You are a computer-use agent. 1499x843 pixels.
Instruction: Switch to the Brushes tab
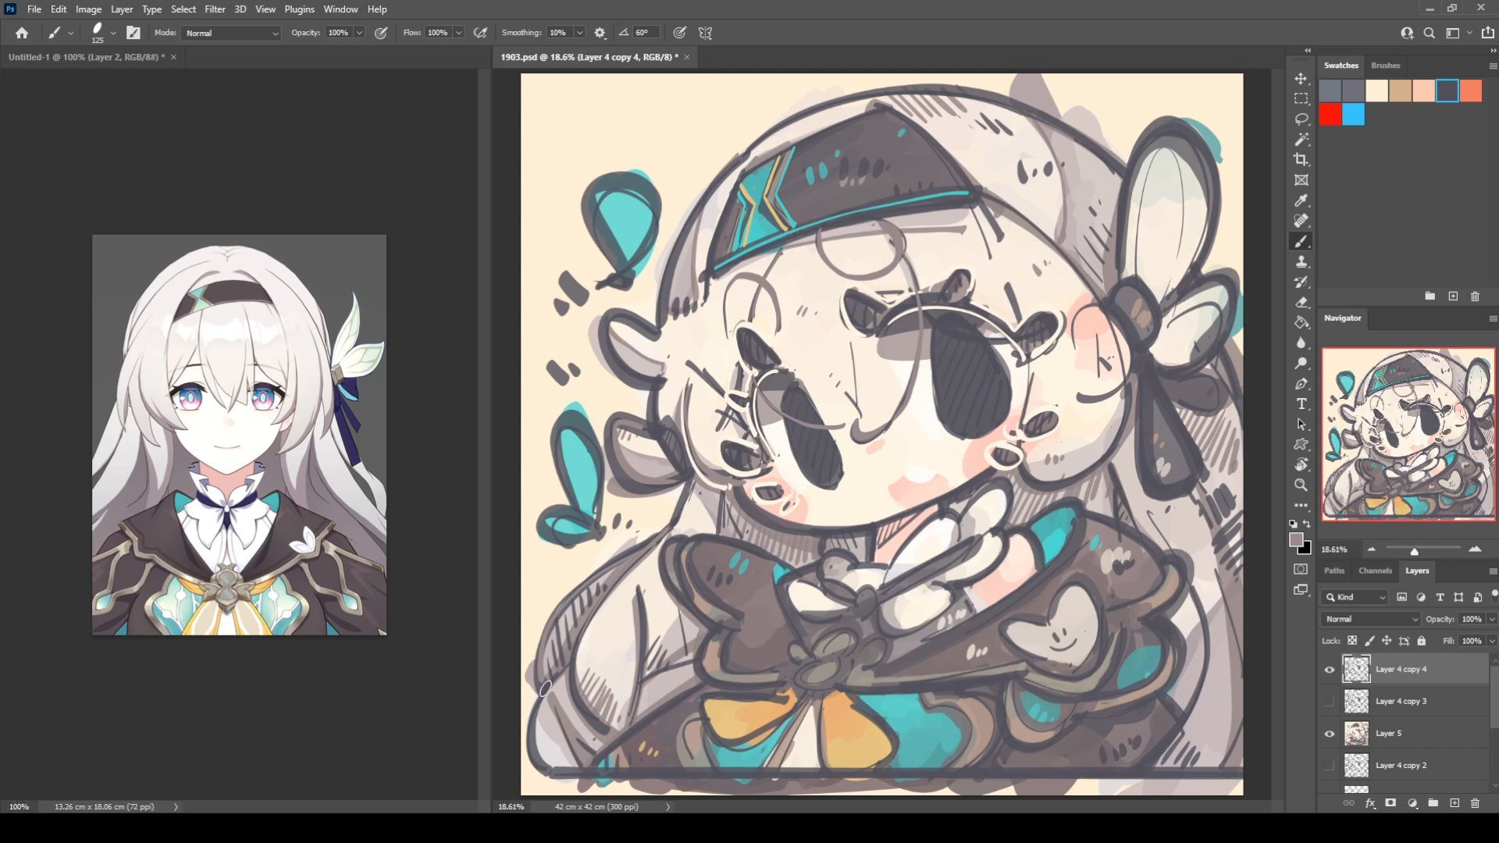[x=1386, y=66]
